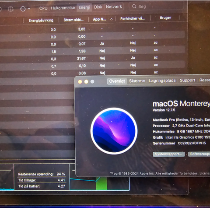Minimize the About This Mac window
Viewport: 210px width, 210px height.
(86, 82)
